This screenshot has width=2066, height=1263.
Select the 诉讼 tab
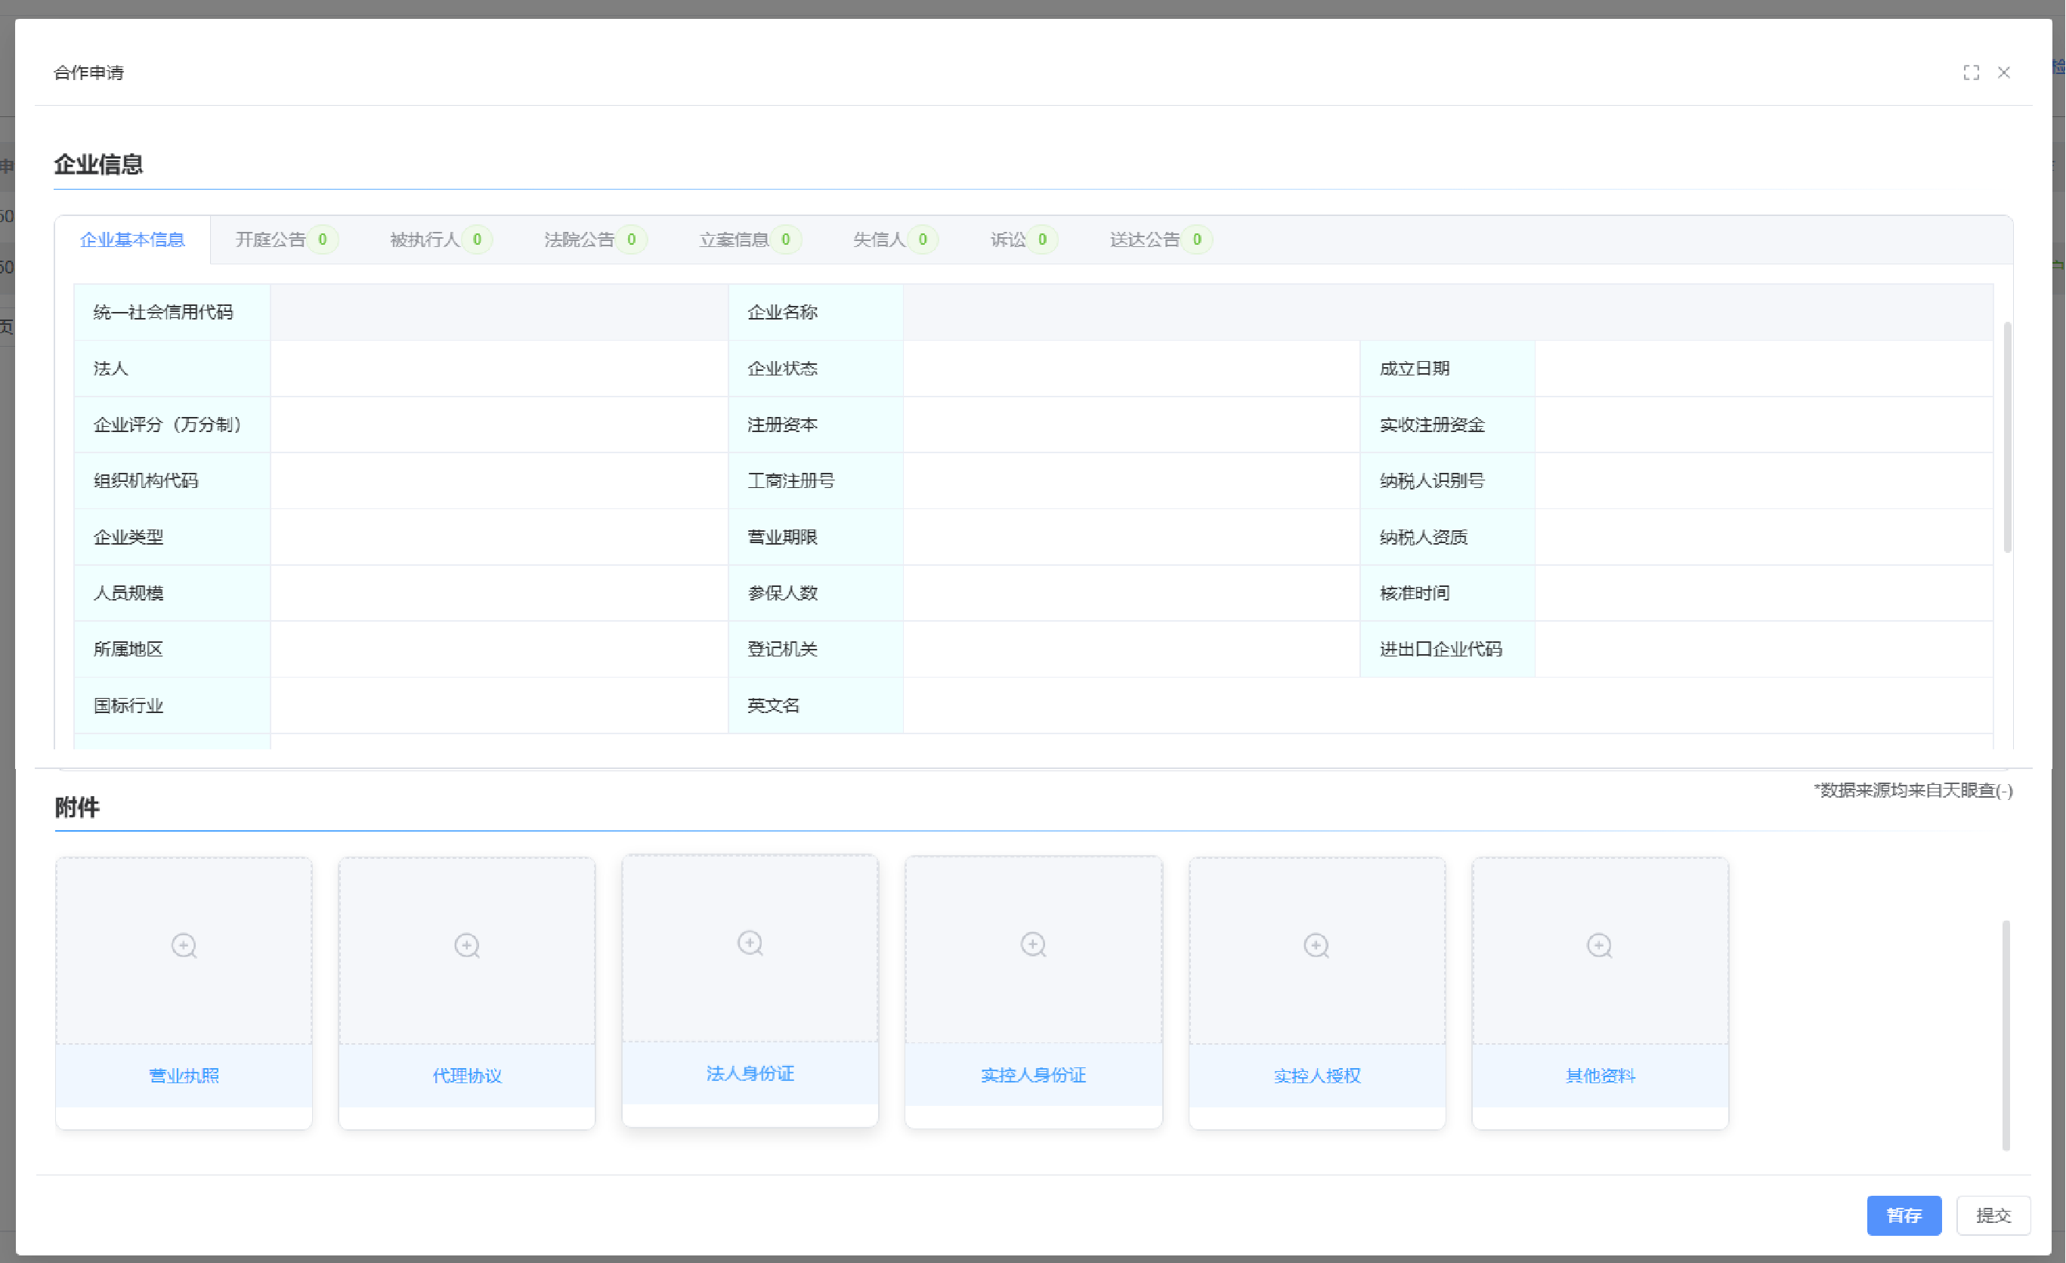(x=1009, y=239)
